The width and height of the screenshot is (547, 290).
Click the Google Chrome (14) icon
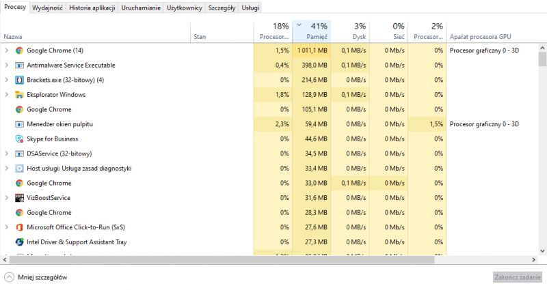20,50
